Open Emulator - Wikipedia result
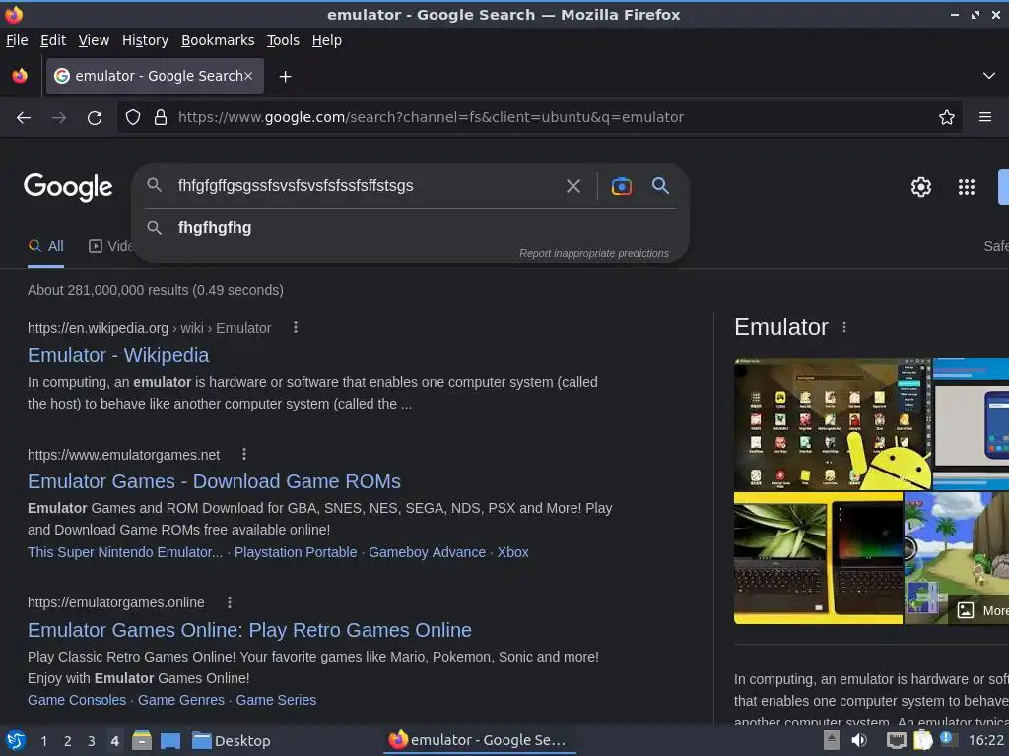This screenshot has width=1009, height=756. click(x=118, y=355)
